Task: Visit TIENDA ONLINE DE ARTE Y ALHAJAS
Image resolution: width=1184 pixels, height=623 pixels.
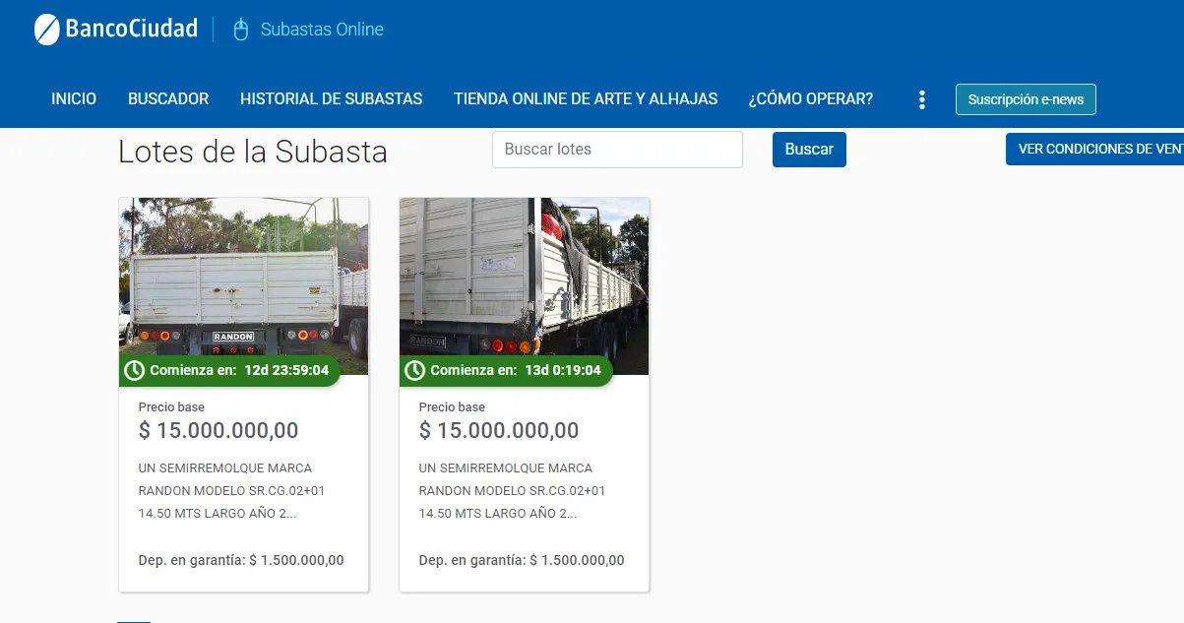Action: [586, 99]
